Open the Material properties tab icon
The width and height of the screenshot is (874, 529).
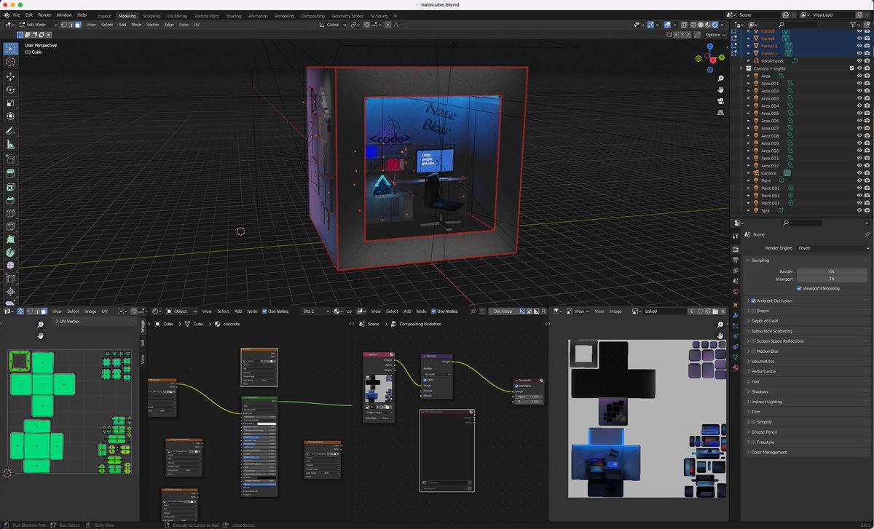(x=736, y=367)
